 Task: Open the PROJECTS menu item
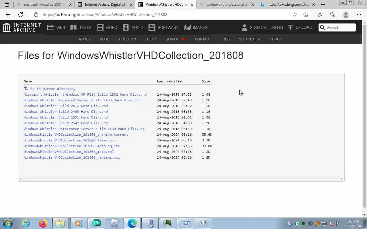pyautogui.click(x=128, y=39)
